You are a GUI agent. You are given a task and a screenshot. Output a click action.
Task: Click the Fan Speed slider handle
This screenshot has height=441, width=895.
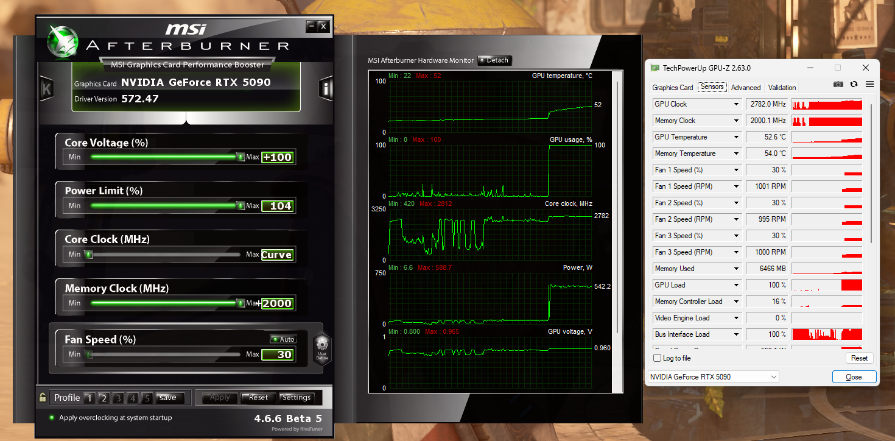pos(89,355)
